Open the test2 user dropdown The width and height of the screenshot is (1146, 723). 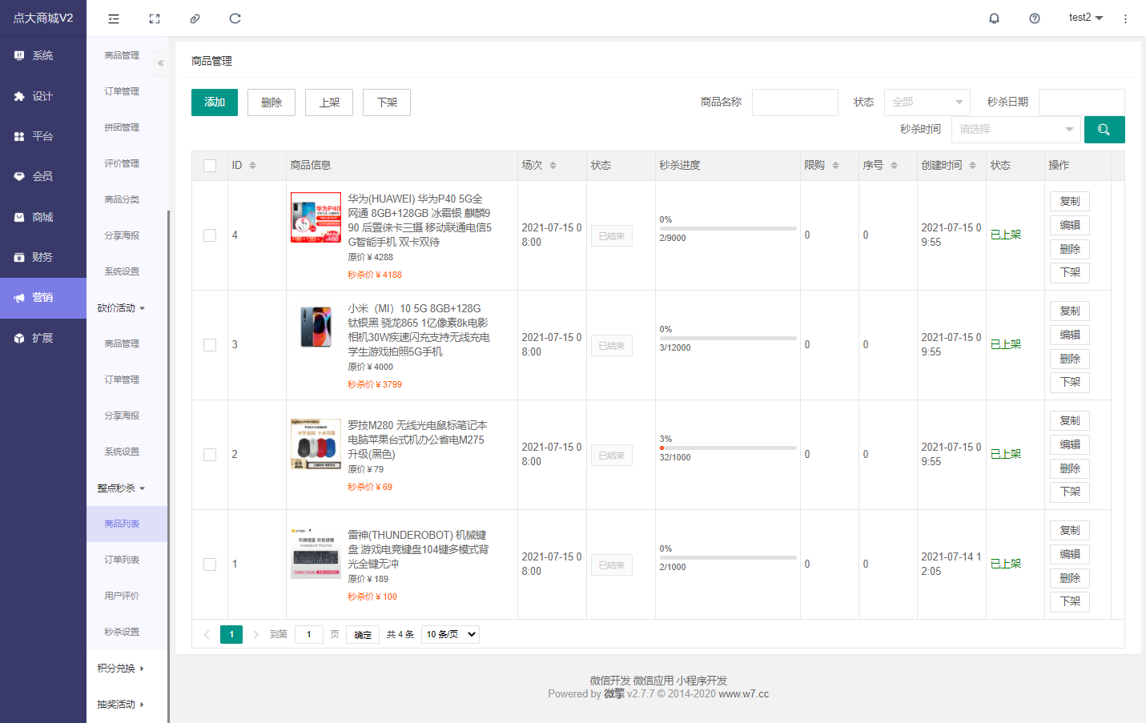(x=1086, y=18)
